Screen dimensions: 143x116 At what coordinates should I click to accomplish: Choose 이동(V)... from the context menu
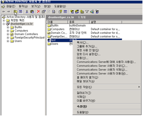pyautogui.click(x=107, y=58)
